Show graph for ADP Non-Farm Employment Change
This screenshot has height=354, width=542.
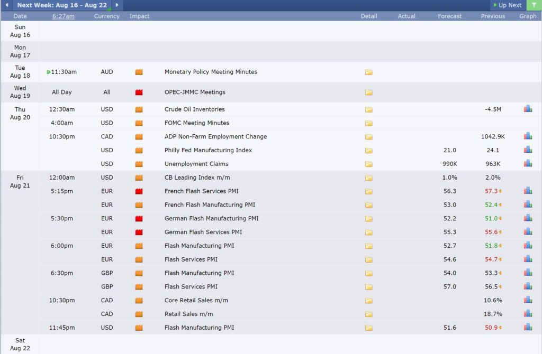(528, 136)
